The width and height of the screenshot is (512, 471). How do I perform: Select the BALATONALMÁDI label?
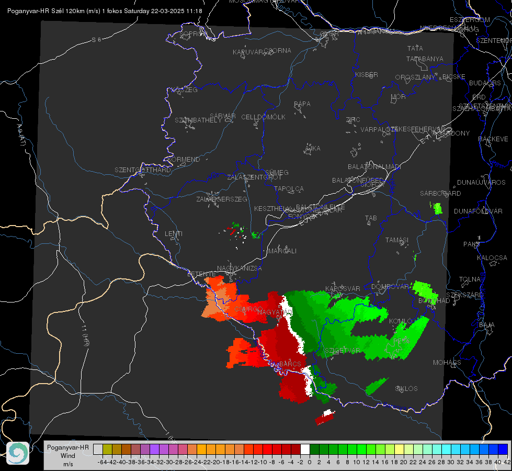click(x=374, y=167)
